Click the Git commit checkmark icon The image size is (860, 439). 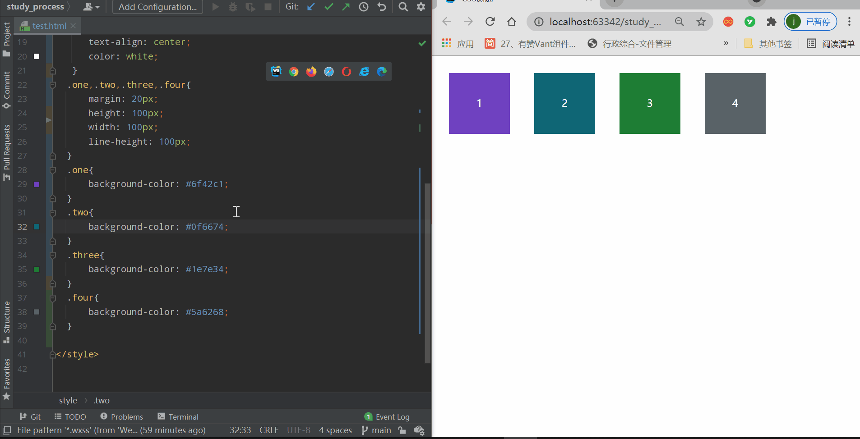[x=329, y=7]
